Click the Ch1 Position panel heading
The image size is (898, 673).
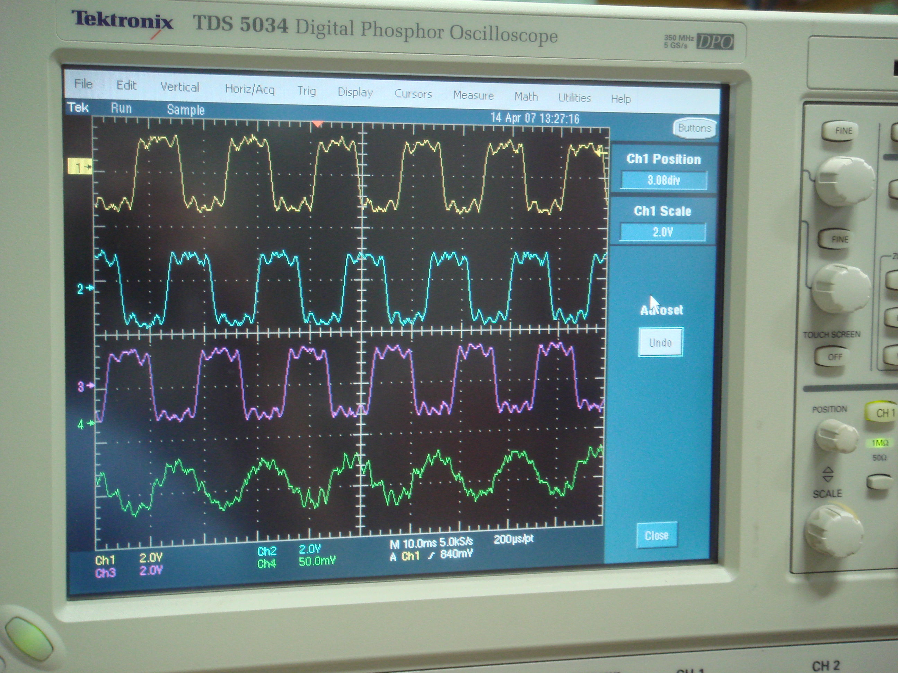tap(663, 159)
